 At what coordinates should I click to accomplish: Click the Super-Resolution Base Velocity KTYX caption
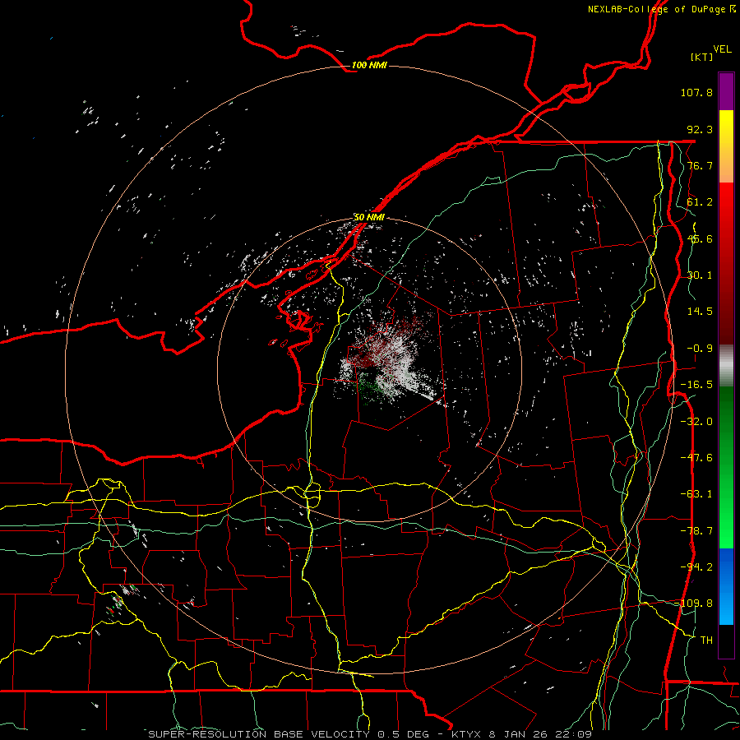[x=370, y=734]
